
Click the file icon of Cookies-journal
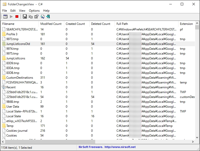pos(4,131)
